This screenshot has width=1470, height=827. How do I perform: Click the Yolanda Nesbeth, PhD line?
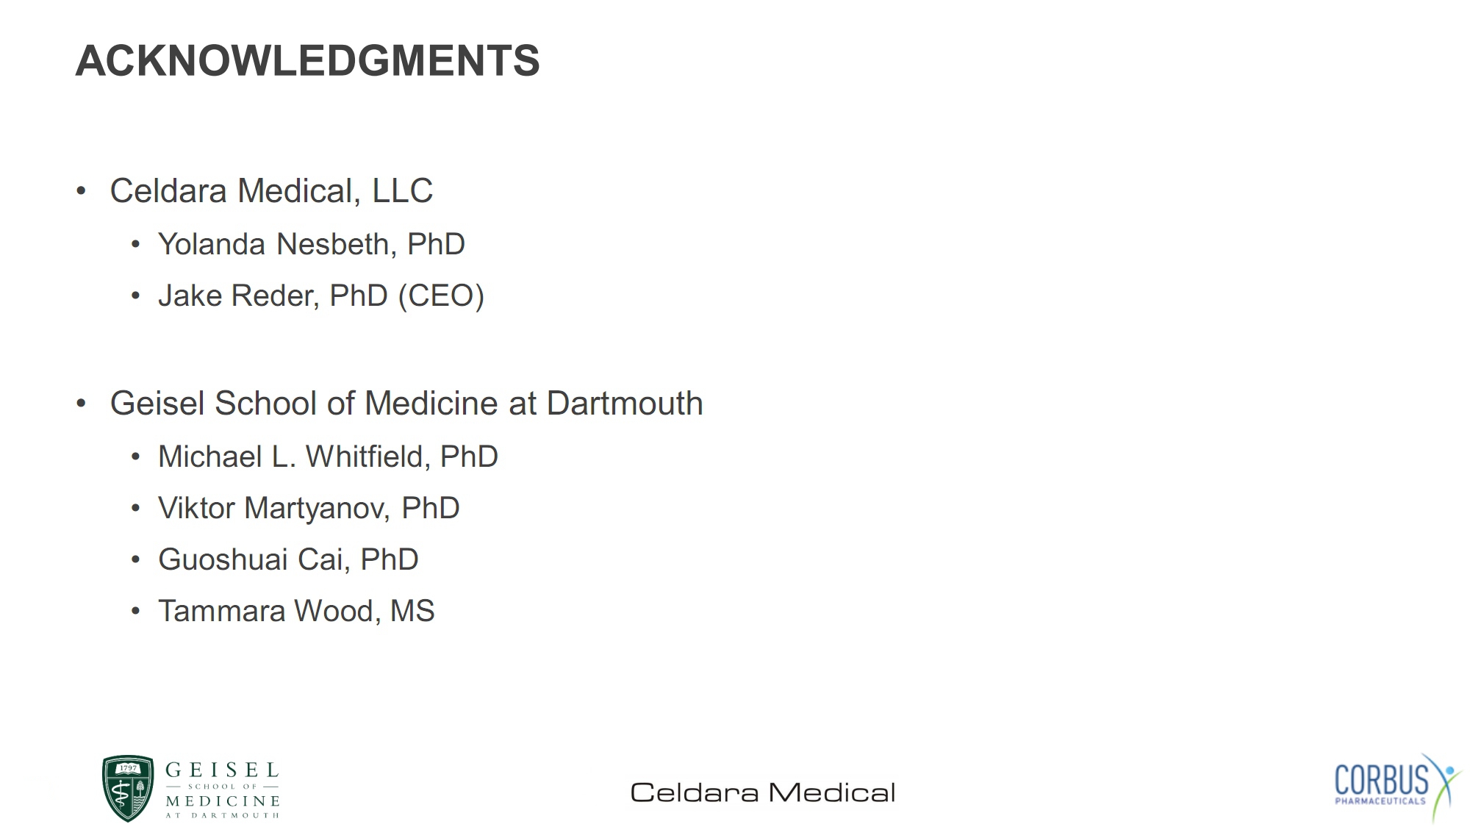[x=312, y=244]
